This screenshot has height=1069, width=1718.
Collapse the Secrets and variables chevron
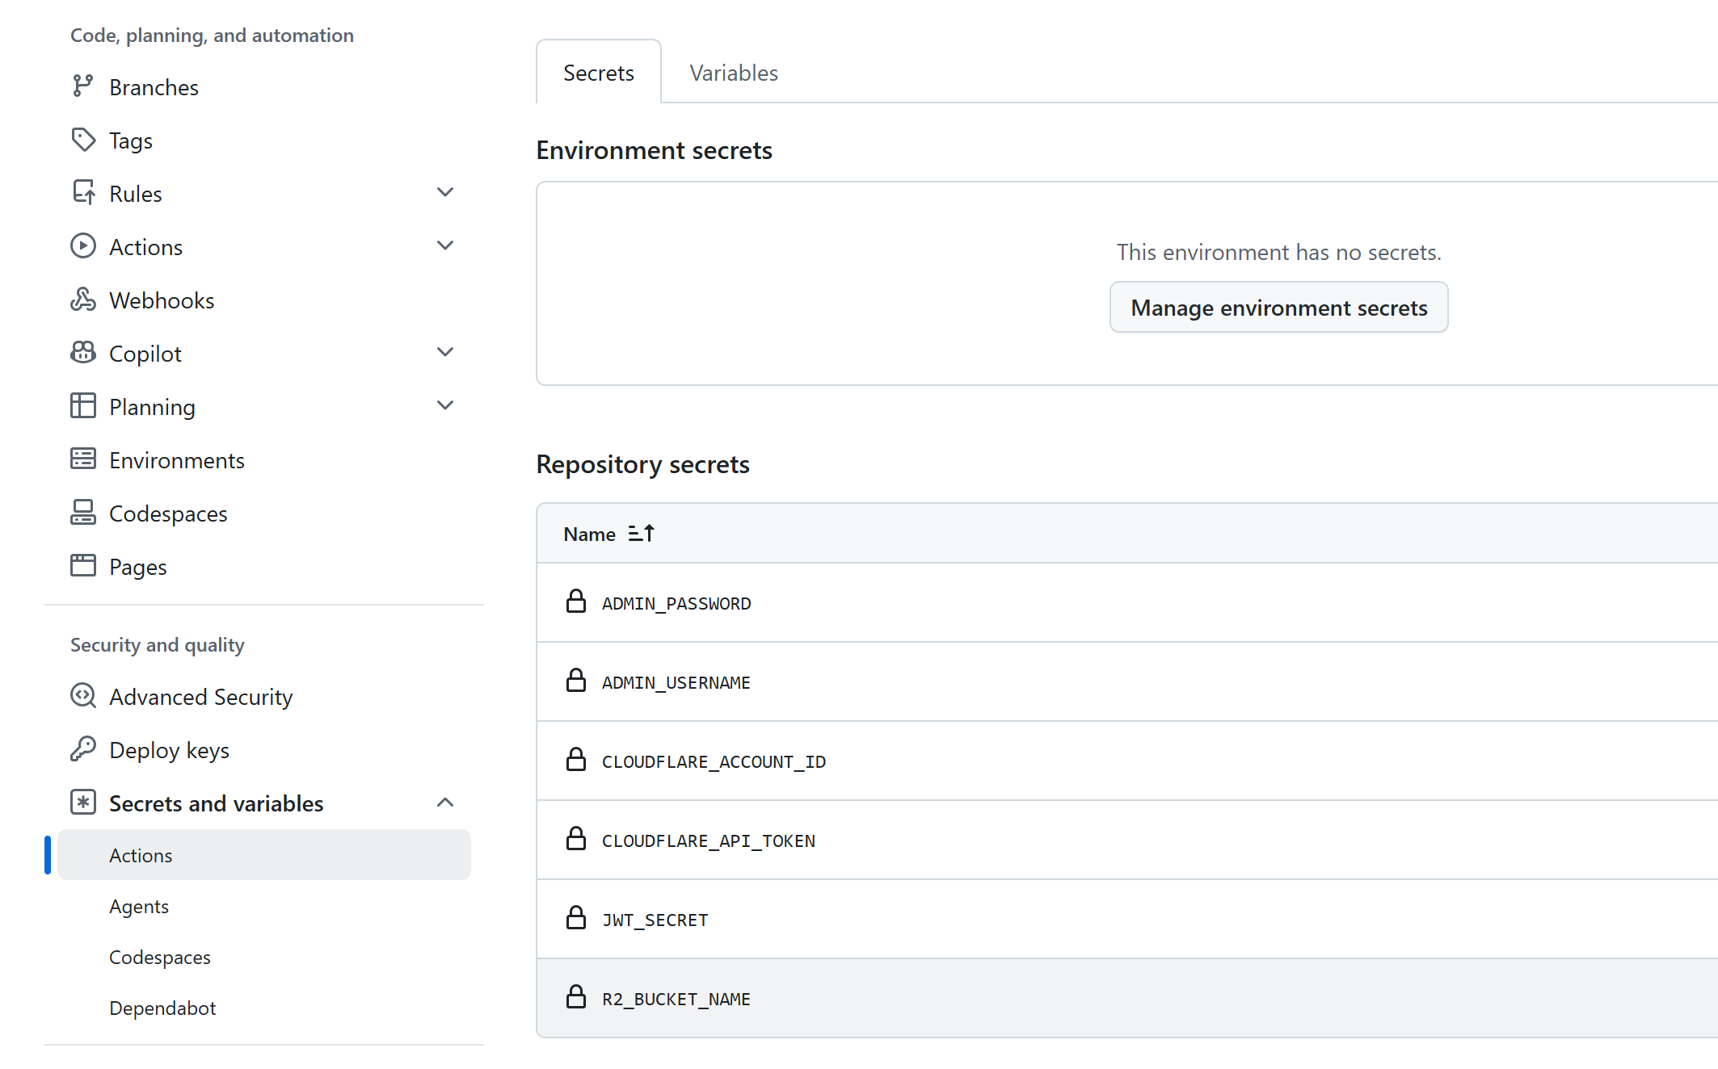point(445,803)
